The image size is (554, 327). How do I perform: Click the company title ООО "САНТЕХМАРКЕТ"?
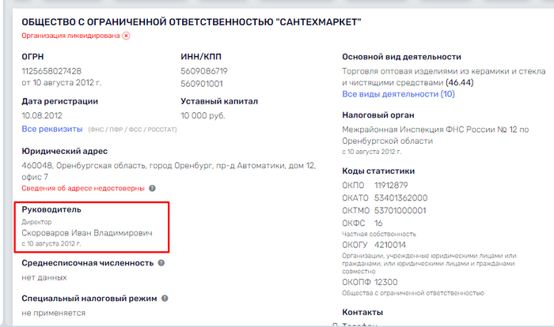192,22
